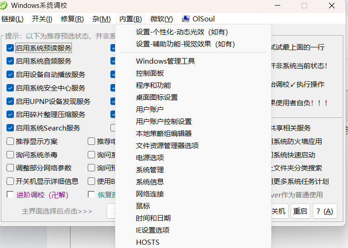Image resolution: width=348 pixels, height=248 pixels.
Task: Open 时间和日期 from the menu
Action: [x=193, y=218]
